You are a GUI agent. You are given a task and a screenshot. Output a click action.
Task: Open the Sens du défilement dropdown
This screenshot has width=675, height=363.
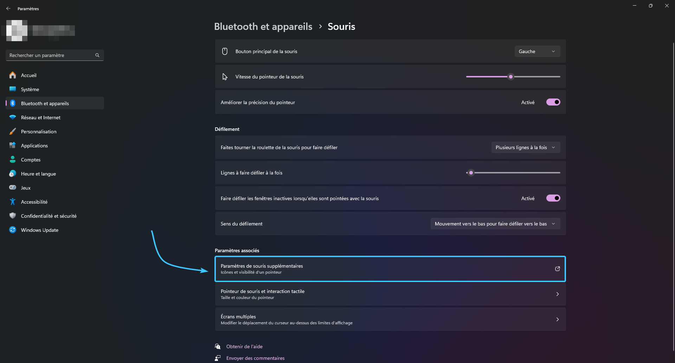click(x=495, y=224)
